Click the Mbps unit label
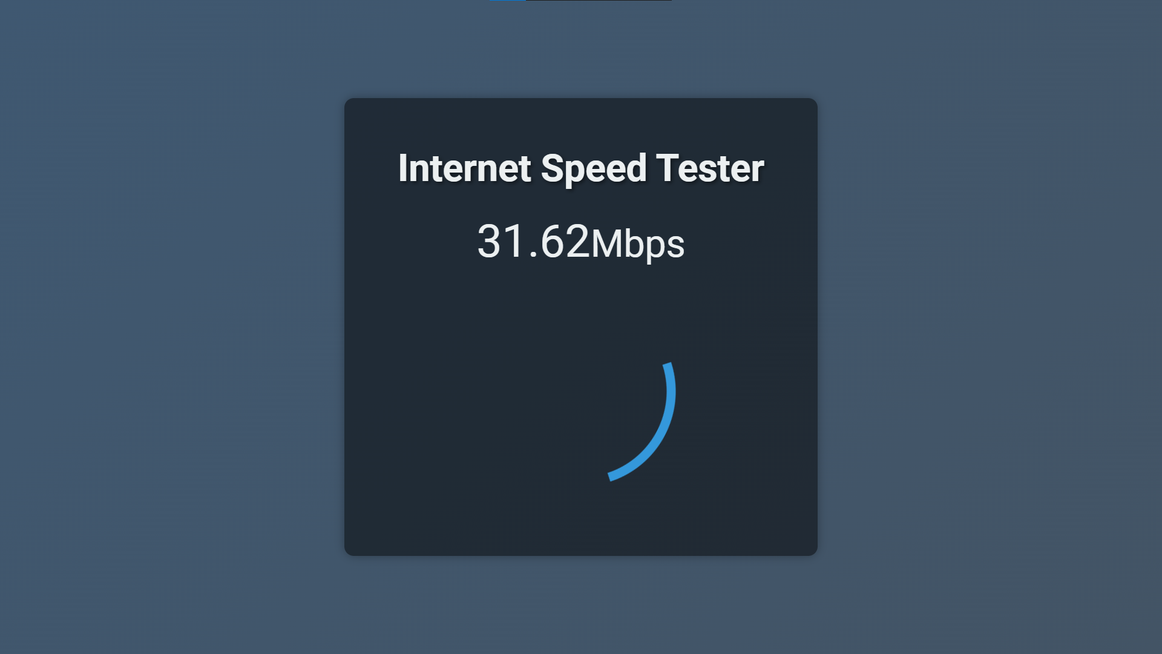The height and width of the screenshot is (654, 1162). coord(638,244)
